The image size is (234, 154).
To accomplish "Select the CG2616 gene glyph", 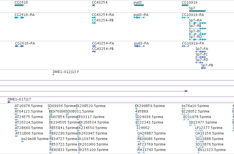I will [x=20, y=5].
